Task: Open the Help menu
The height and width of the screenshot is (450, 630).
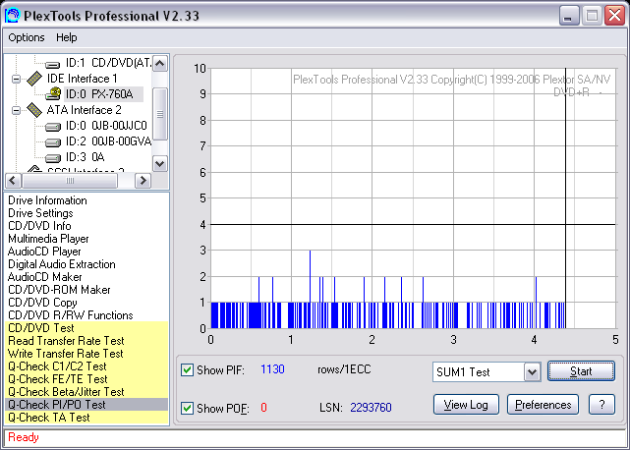Action: (x=66, y=37)
